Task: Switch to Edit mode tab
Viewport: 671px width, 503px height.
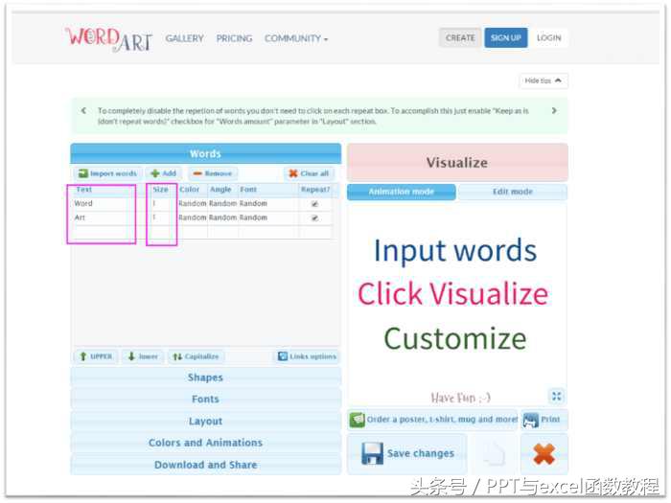Action: 513,192
